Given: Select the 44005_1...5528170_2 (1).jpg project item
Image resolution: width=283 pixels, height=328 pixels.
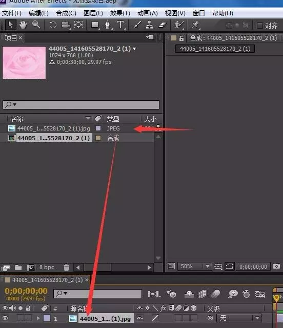Looking at the screenshot, I should click(54, 128).
